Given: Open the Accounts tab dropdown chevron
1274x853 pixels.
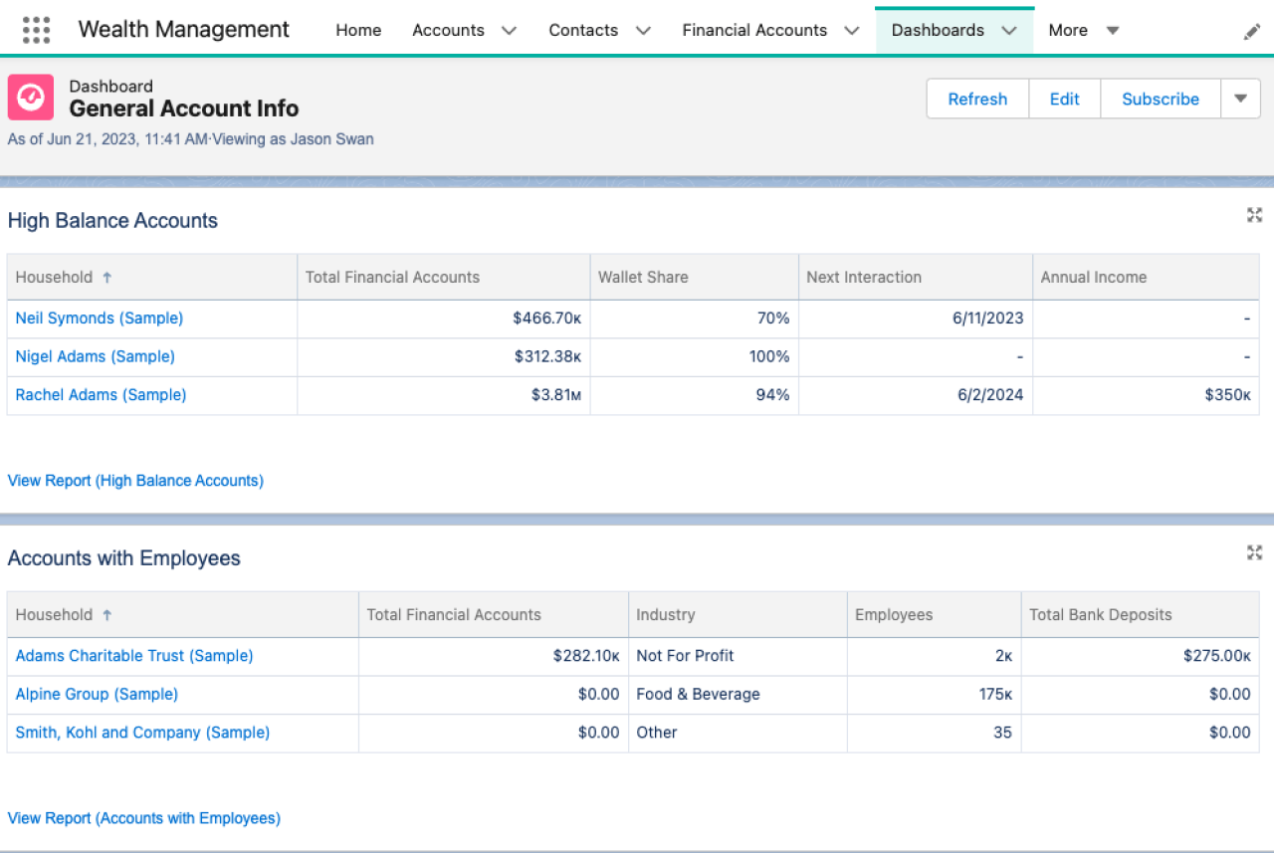Looking at the screenshot, I should point(510,31).
